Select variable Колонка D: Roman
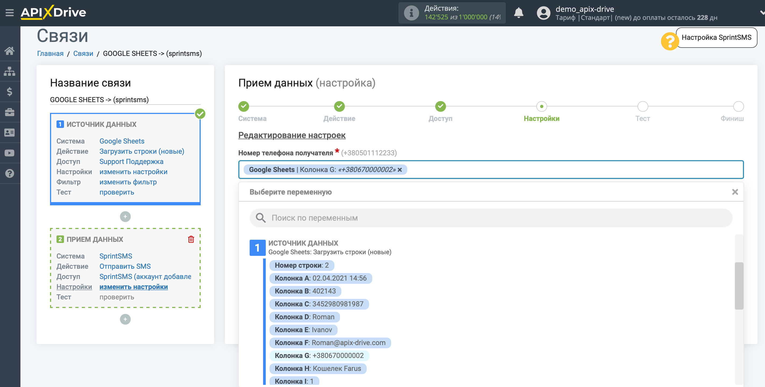This screenshot has width=765, height=387. coord(304,317)
